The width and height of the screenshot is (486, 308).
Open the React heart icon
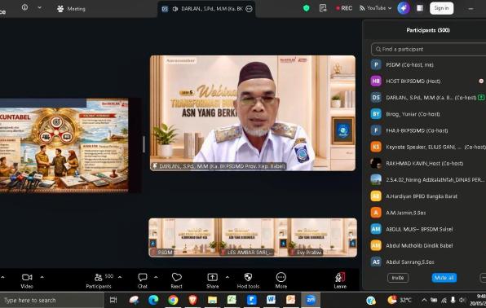coord(177,277)
